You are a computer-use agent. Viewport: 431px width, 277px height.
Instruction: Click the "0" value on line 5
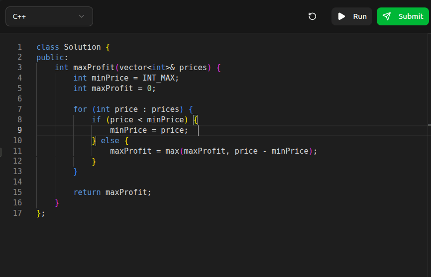click(149, 89)
